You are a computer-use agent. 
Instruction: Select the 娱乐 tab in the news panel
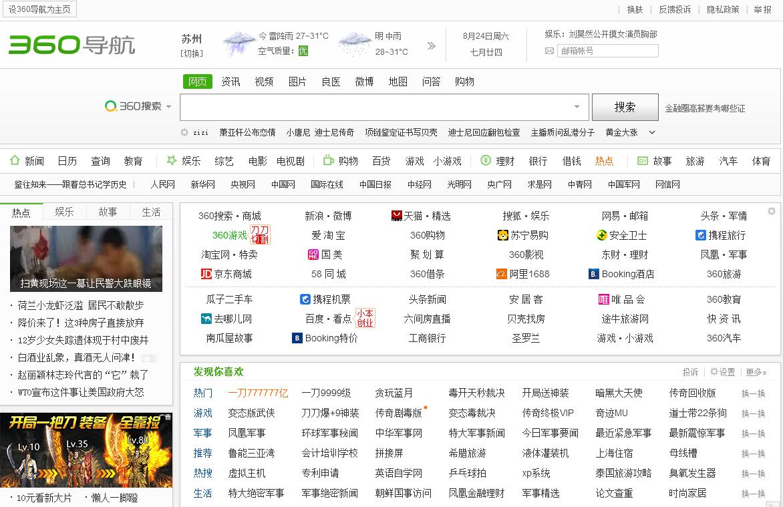pos(64,212)
